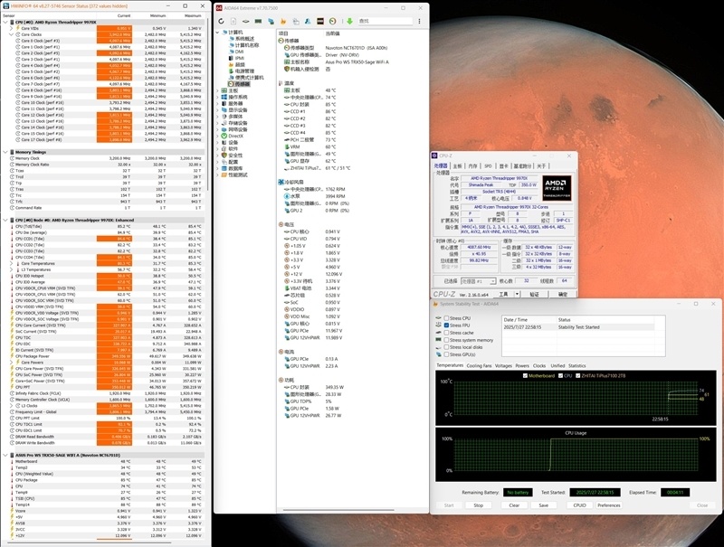Switch to the Cooling Fans tab
724x547 pixels.
pyautogui.click(x=481, y=365)
